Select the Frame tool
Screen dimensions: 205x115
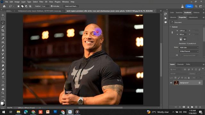3,34
